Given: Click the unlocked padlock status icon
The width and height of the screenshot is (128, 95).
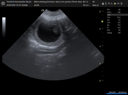Looking at the screenshot, I should 103,4.
